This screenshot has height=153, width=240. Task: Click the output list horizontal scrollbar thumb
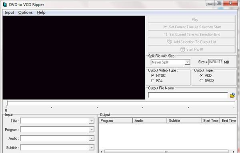166,151
